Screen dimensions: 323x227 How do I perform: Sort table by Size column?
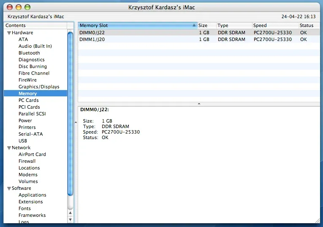206,25
